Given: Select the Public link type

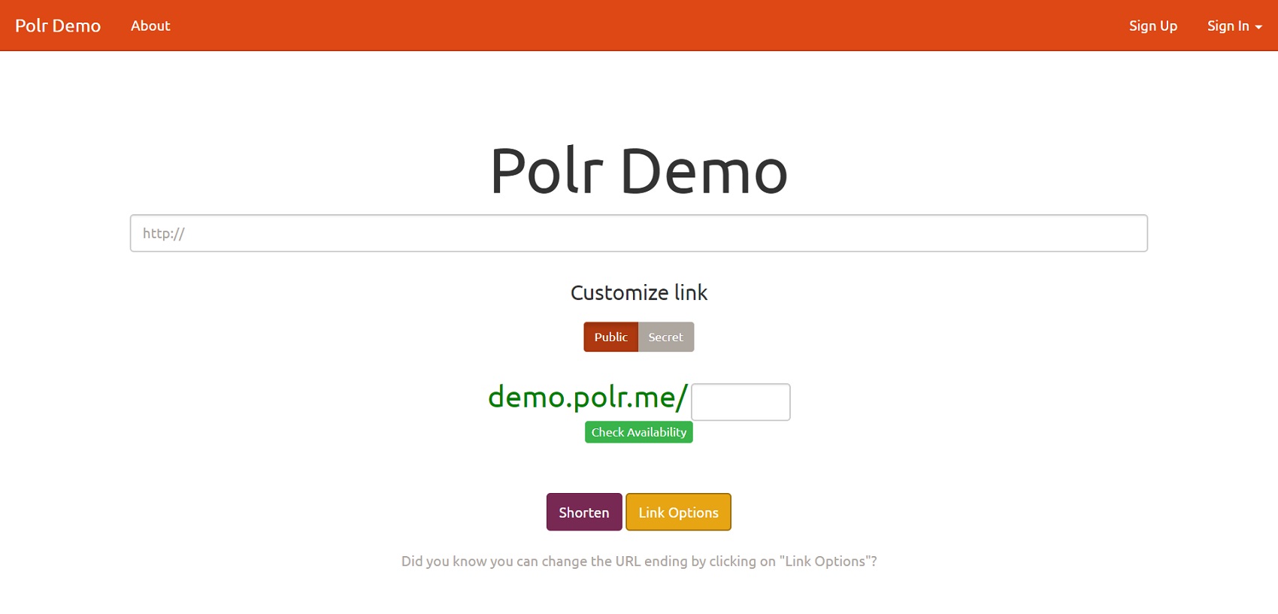Looking at the screenshot, I should 610,337.
